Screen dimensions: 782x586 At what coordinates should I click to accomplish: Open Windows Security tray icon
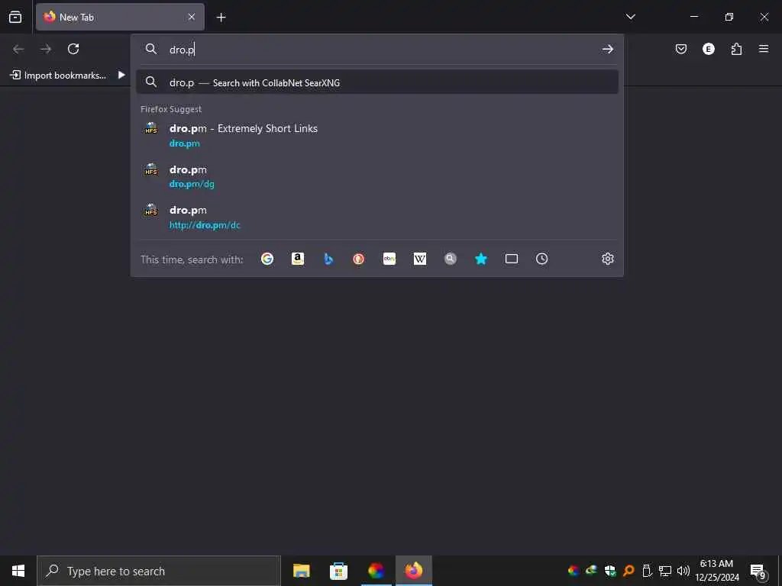(x=610, y=571)
